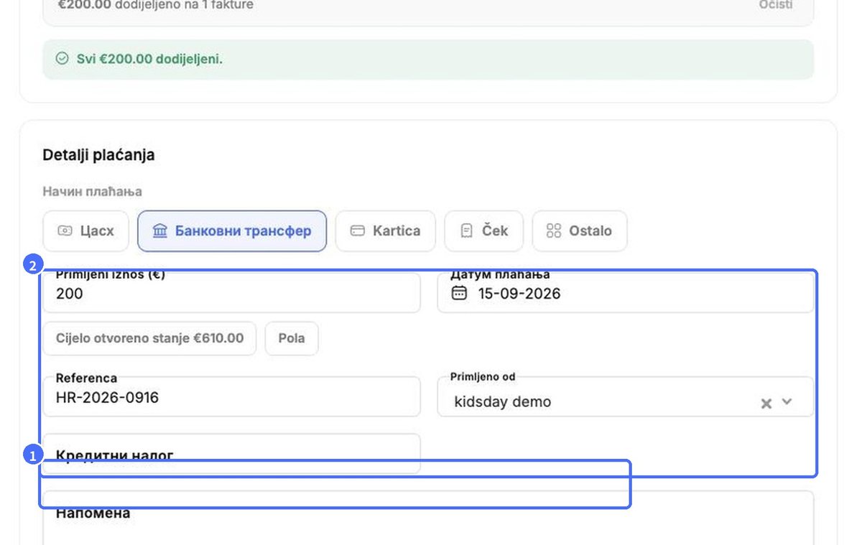This screenshot has width=862, height=545.
Task: Click the green check circle icon
Action: click(62, 59)
